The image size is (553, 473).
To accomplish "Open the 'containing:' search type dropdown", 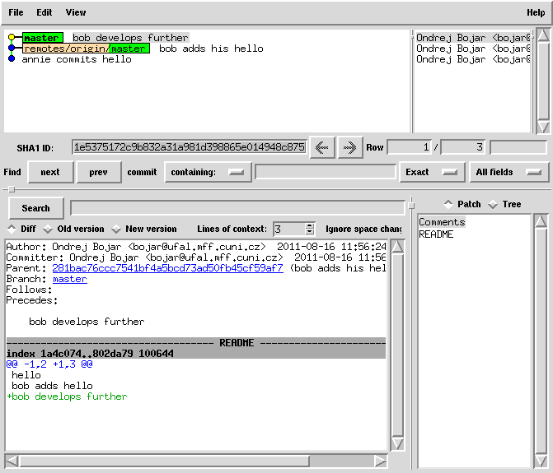I will 208,172.
